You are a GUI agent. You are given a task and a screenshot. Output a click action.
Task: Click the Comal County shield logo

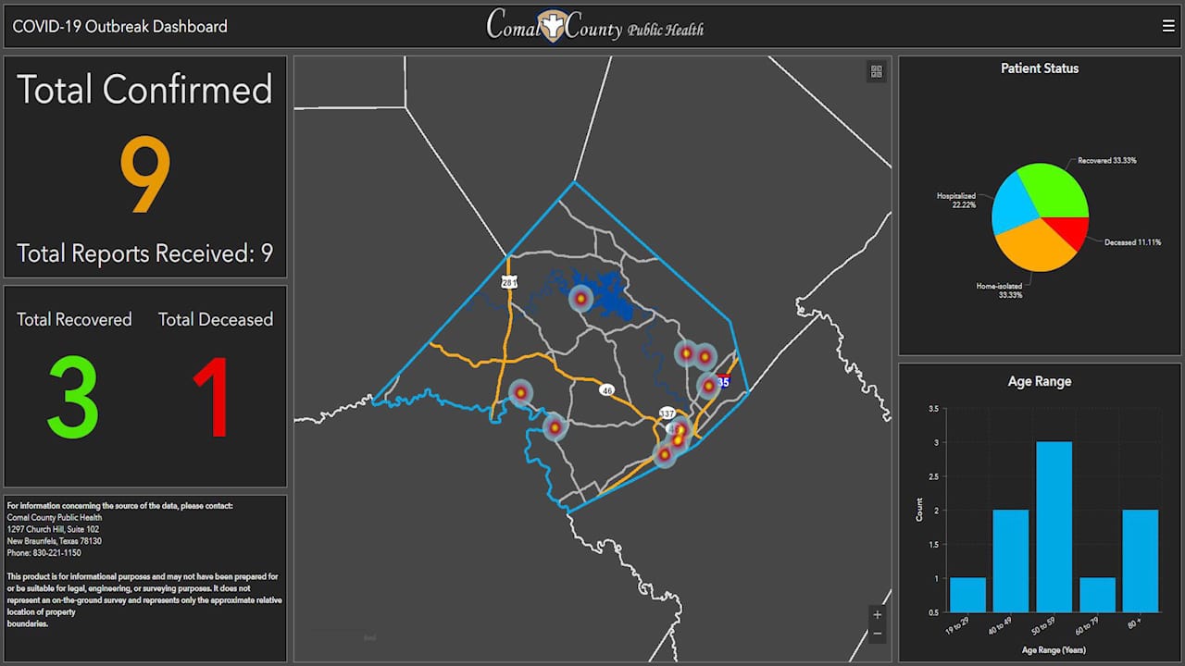(553, 25)
